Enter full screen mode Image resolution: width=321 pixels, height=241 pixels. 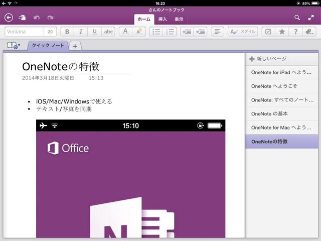click(x=311, y=18)
